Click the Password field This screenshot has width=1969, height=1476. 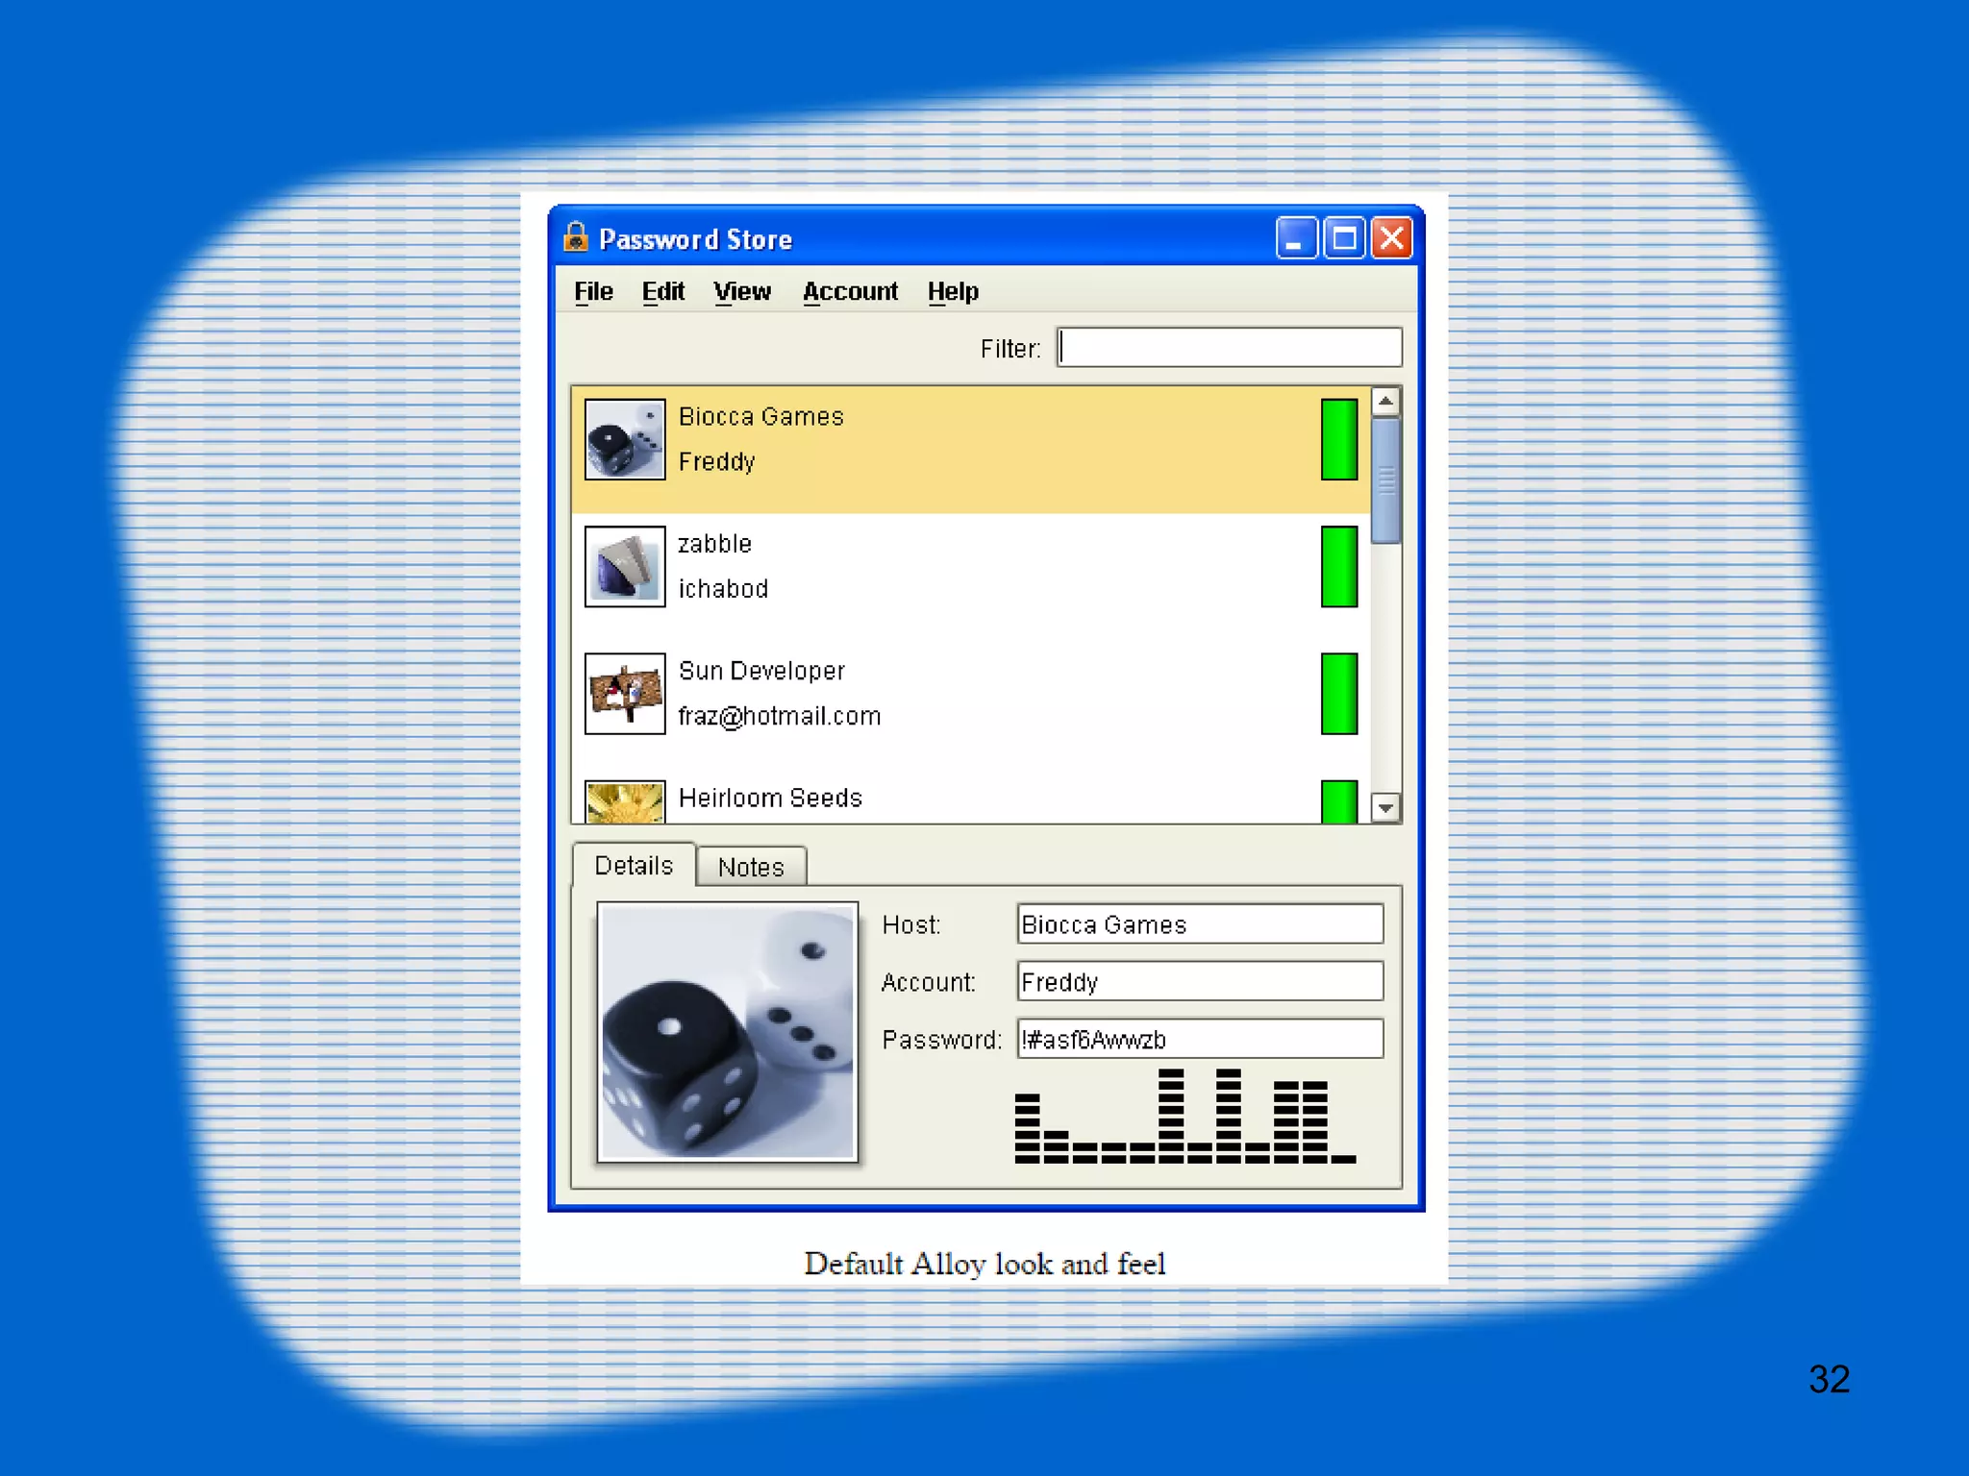tap(1199, 1039)
